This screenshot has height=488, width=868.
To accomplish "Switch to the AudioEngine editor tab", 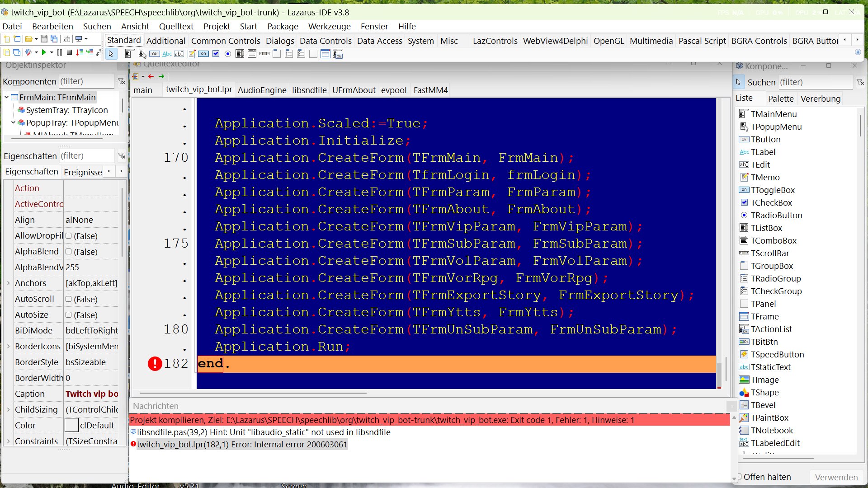I will point(262,90).
